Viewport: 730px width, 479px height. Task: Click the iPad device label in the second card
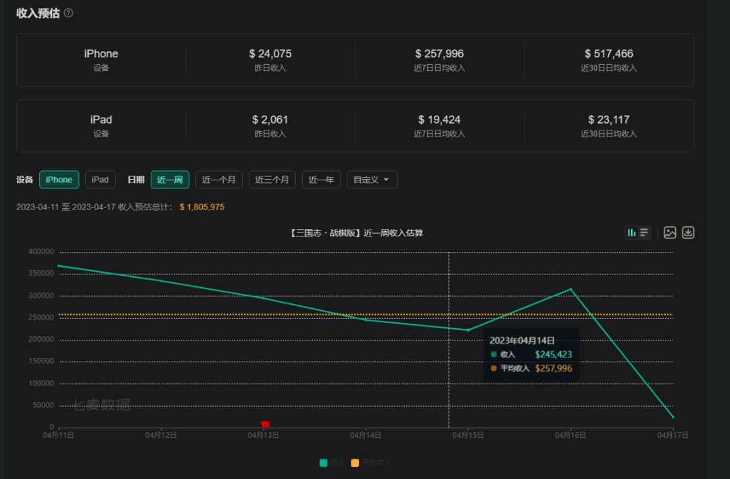click(x=101, y=120)
